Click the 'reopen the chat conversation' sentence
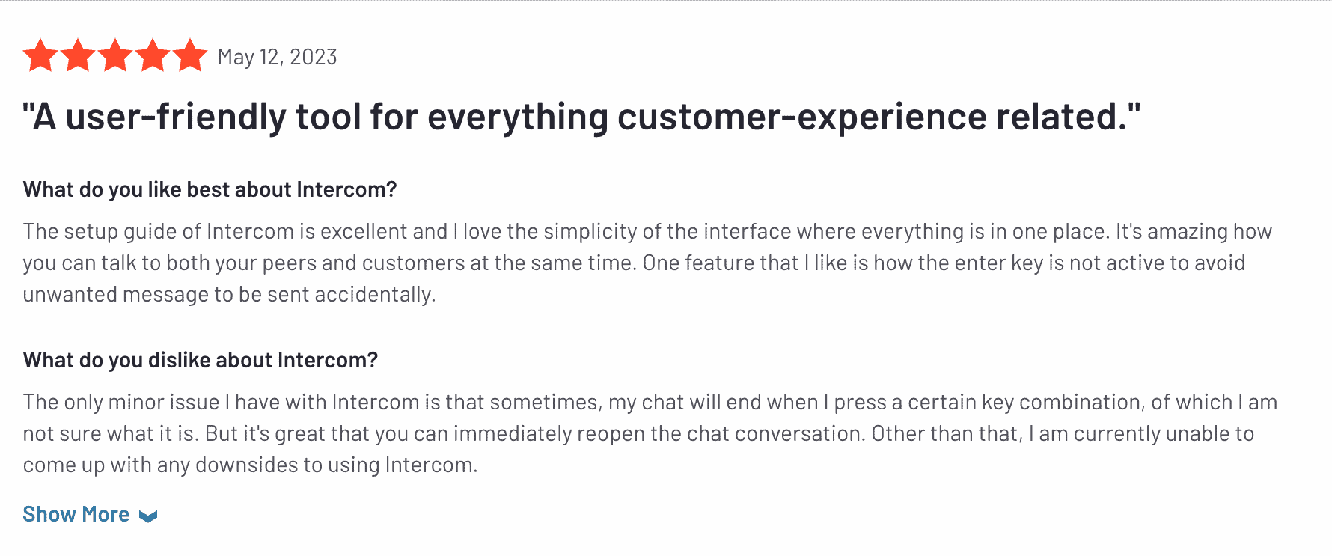The image size is (1332, 556). pyautogui.click(x=534, y=433)
